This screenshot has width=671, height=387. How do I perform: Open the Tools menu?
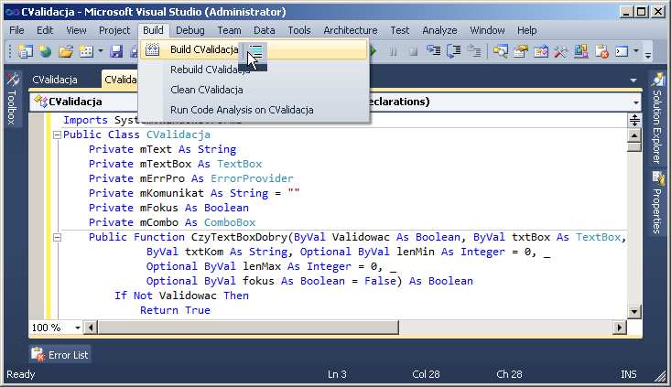point(299,30)
